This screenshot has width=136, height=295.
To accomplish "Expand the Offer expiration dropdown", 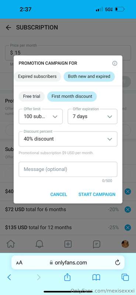I will tap(93, 117).
